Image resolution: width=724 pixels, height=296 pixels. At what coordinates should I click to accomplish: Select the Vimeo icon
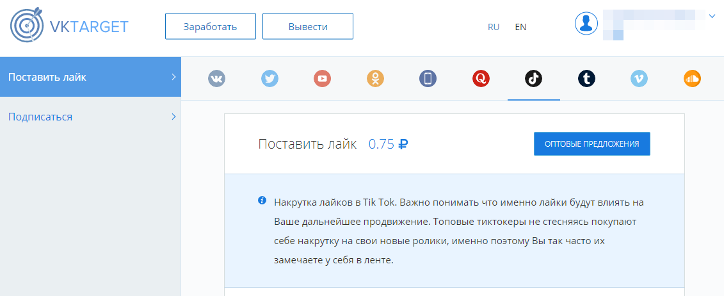[639, 79]
